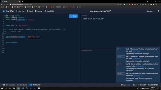Click DateTime.now() in code line 12
This screenshot has height=90, width=161.
click(x=34, y=37)
